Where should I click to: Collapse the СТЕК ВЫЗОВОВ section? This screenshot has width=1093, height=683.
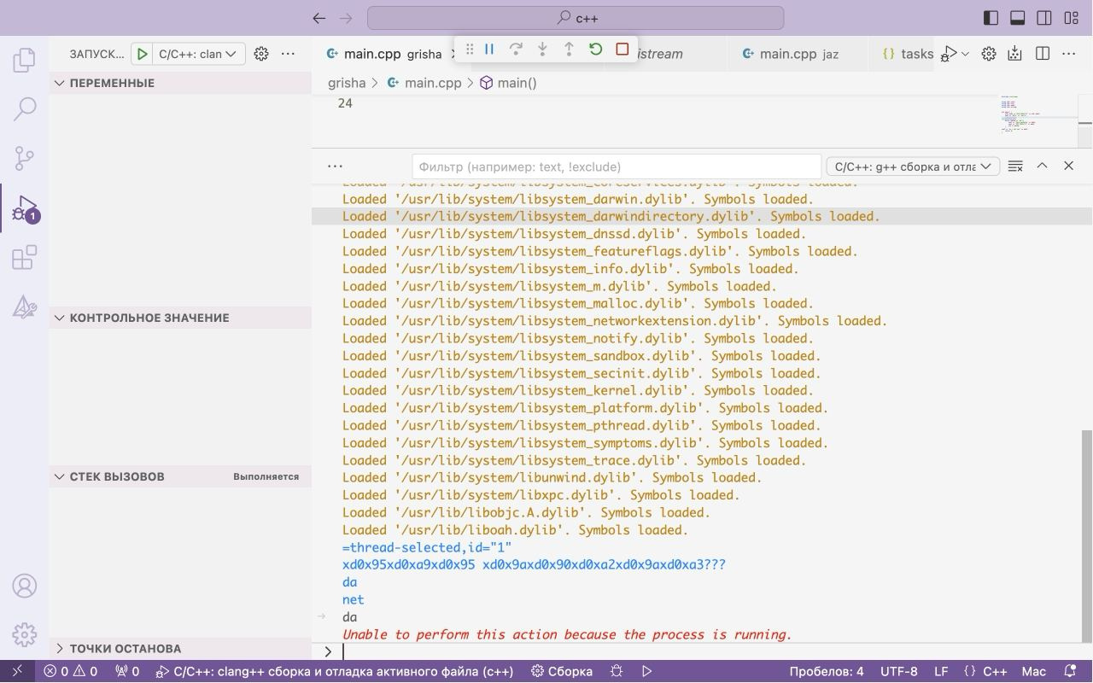180,476
